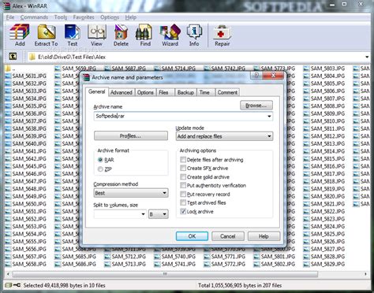Click the Add toolbar icon
The image size is (374, 293).
[x=20, y=35]
